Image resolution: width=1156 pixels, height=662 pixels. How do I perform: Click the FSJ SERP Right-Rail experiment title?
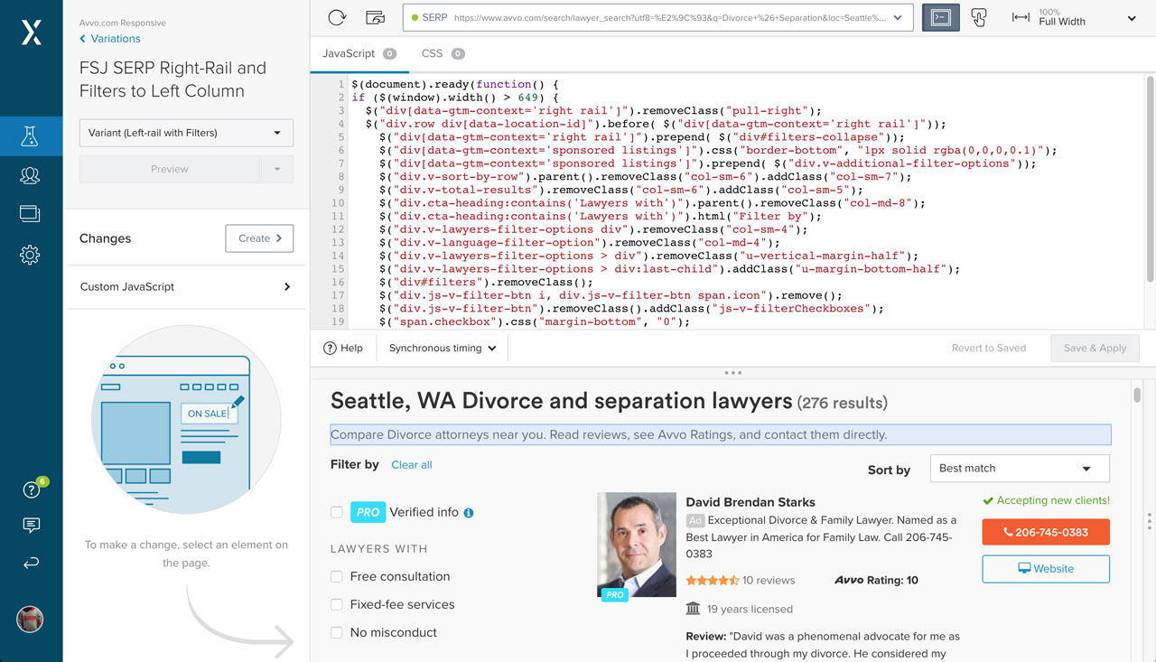(172, 79)
